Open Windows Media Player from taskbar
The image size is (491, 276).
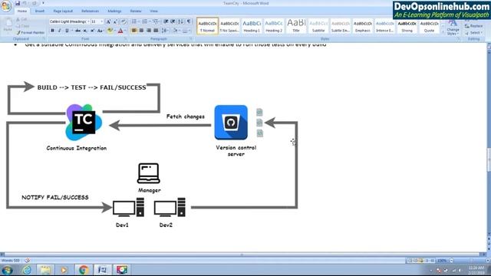[64, 270]
